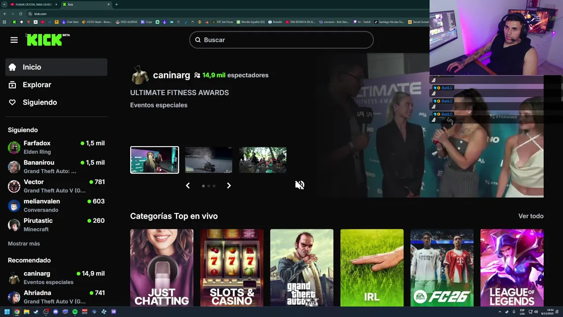Viewport: 563px width, 317px height.
Task: Open Siguiendo in sidebar navigation
Action: pos(56,102)
